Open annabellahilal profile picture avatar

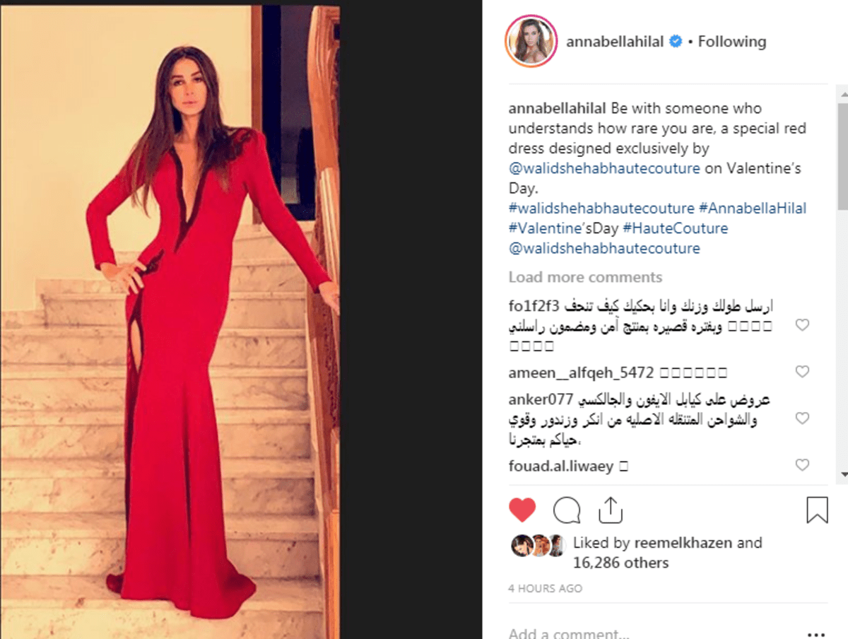[x=531, y=42]
